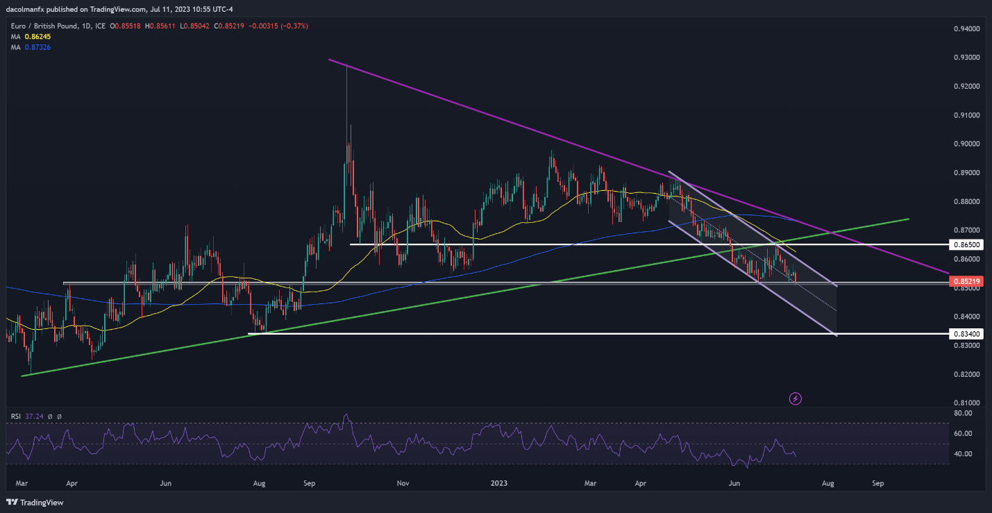Click the 40.00 RSI axis label

pos(964,454)
